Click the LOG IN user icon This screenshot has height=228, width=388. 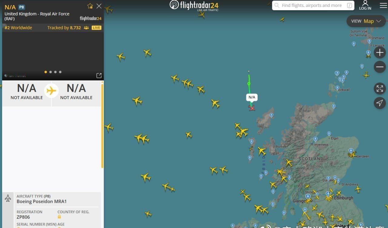[365, 5]
